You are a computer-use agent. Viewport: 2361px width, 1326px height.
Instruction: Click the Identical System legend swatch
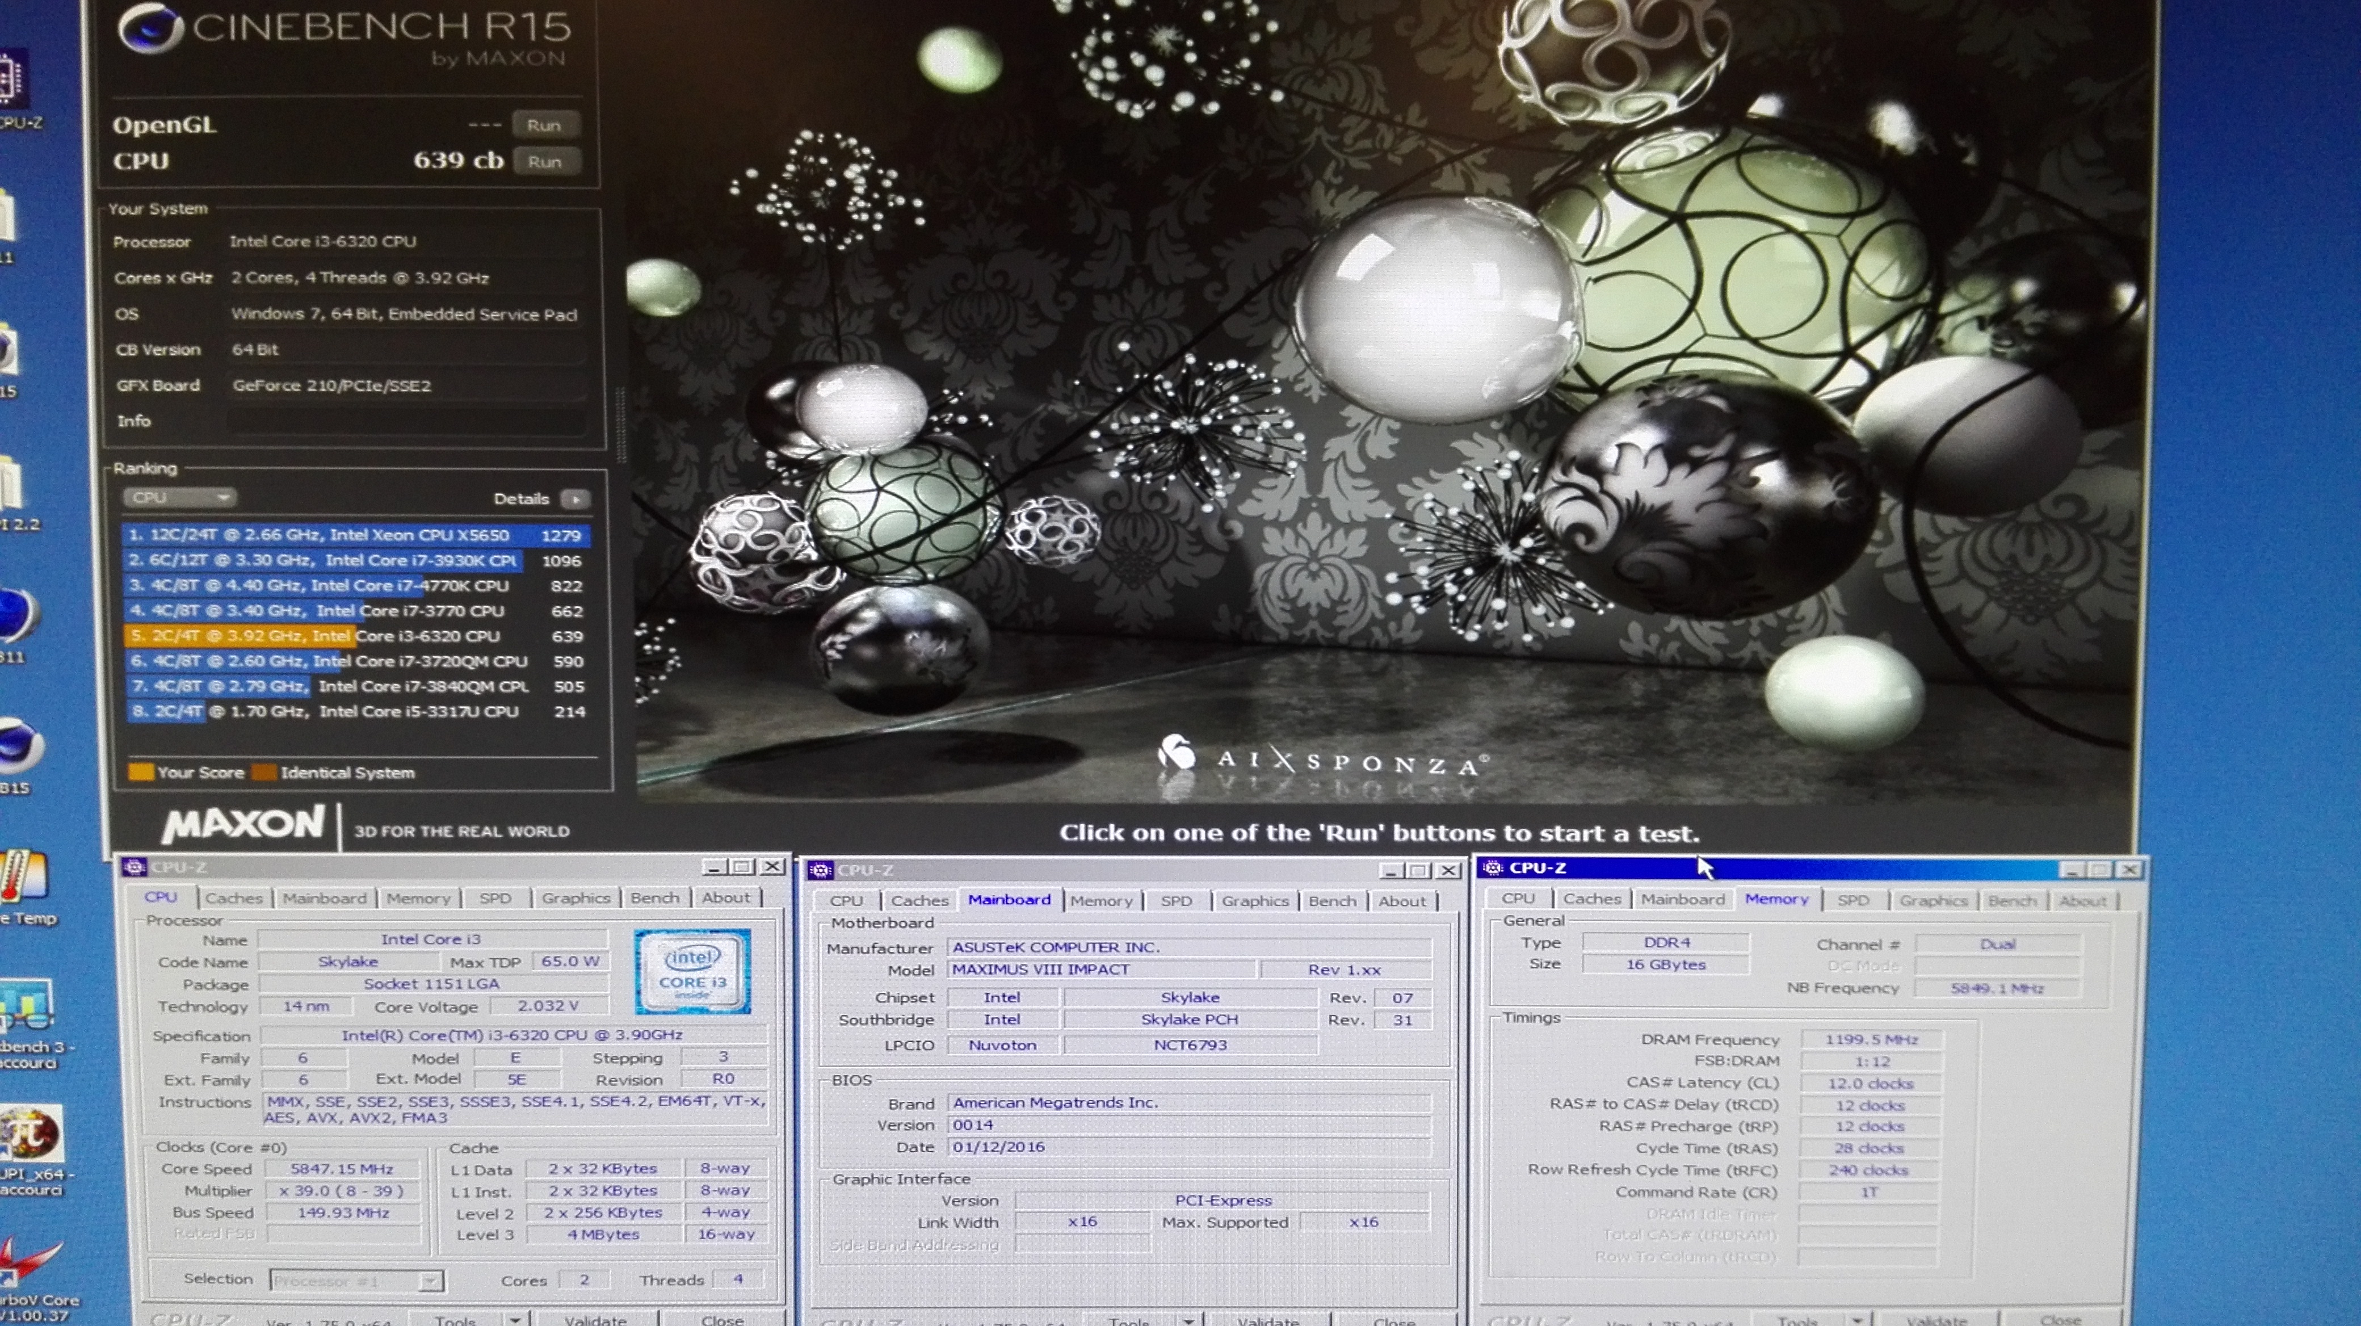point(264,771)
